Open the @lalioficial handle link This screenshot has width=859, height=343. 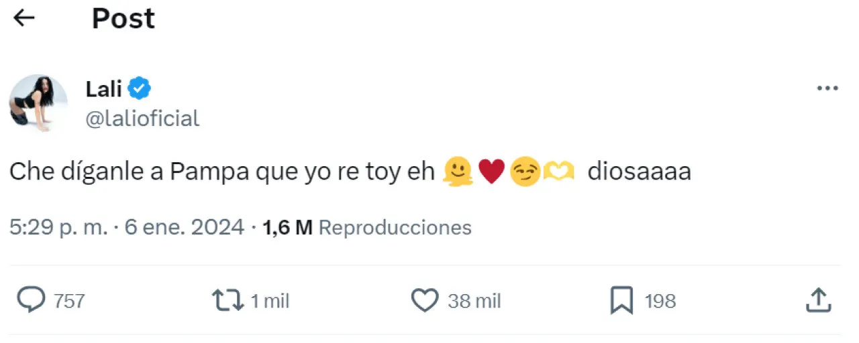(142, 119)
